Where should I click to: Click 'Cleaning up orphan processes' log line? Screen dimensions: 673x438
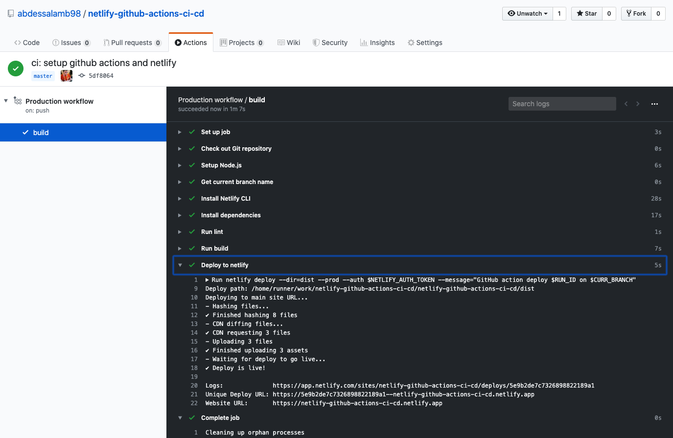[x=255, y=433]
